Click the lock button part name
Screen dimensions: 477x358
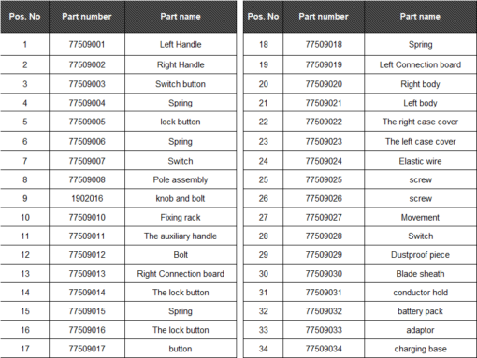(x=181, y=122)
